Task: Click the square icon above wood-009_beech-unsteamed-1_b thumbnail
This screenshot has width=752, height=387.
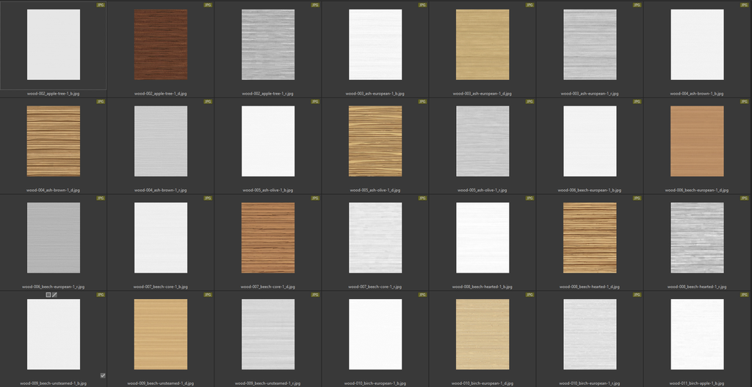Action: click(x=48, y=295)
